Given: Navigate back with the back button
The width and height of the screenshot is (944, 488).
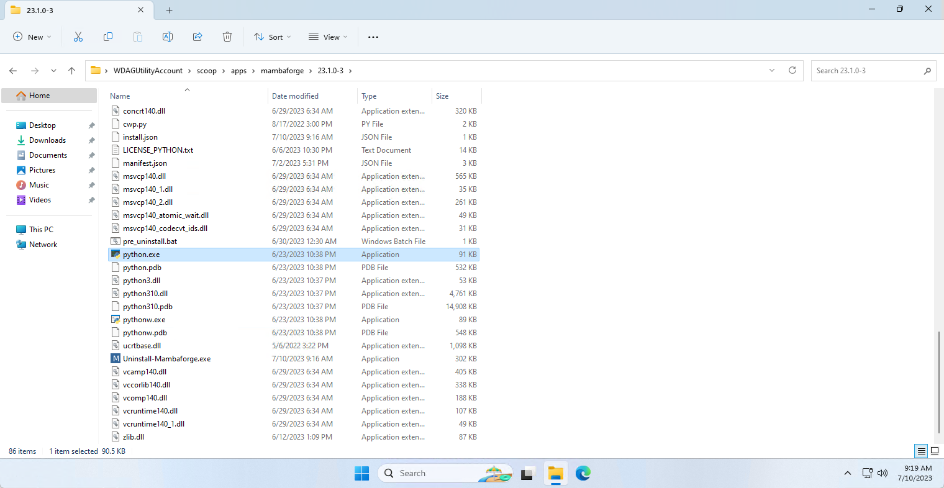Looking at the screenshot, I should click(x=13, y=70).
